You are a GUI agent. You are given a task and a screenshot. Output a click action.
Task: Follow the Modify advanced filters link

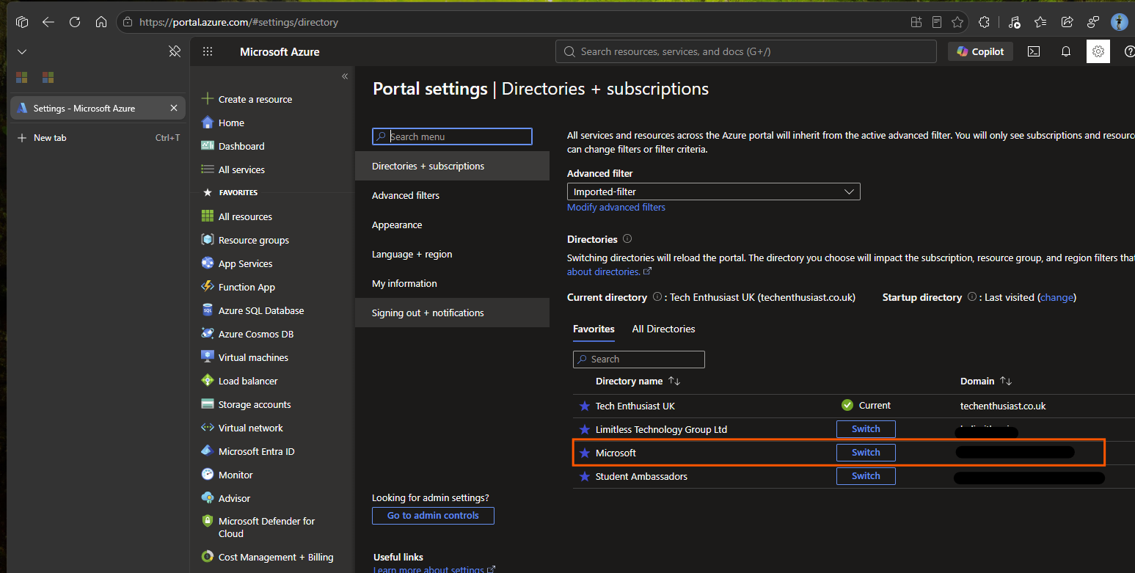[x=616, y=208]
